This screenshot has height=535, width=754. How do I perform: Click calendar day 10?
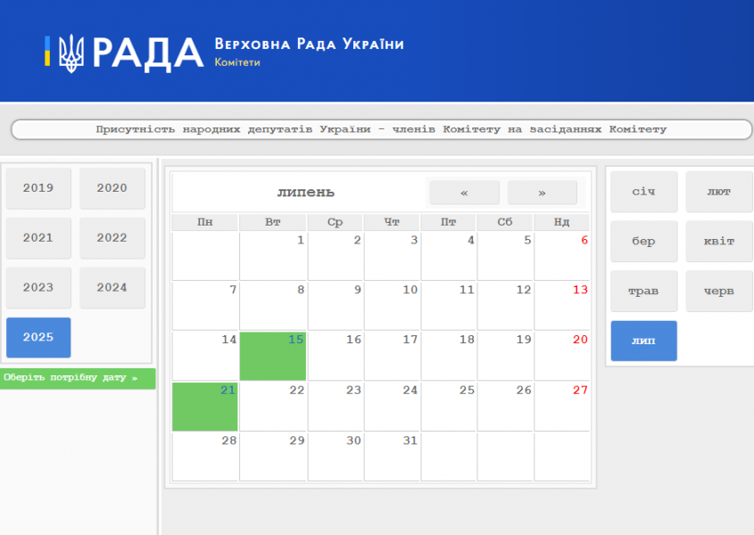(392, 306)
